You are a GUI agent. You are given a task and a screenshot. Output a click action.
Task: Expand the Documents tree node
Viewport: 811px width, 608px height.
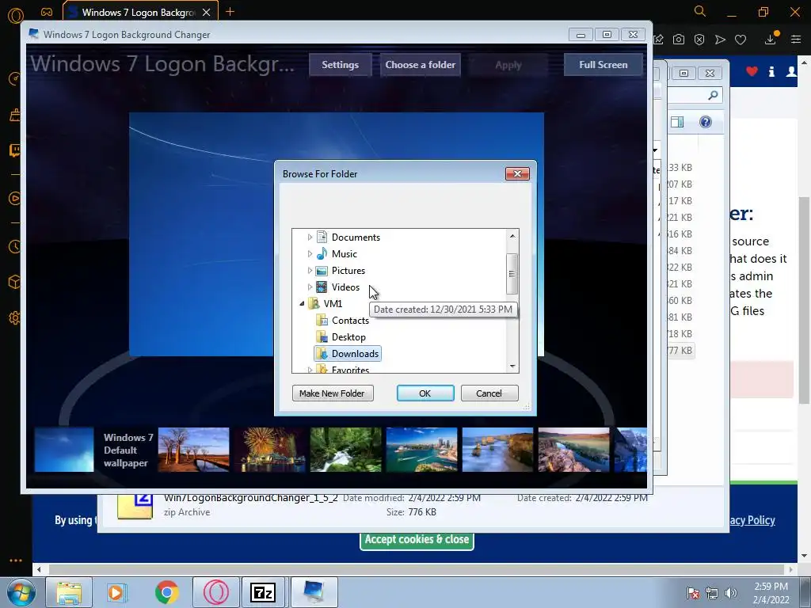click(310, 237)
